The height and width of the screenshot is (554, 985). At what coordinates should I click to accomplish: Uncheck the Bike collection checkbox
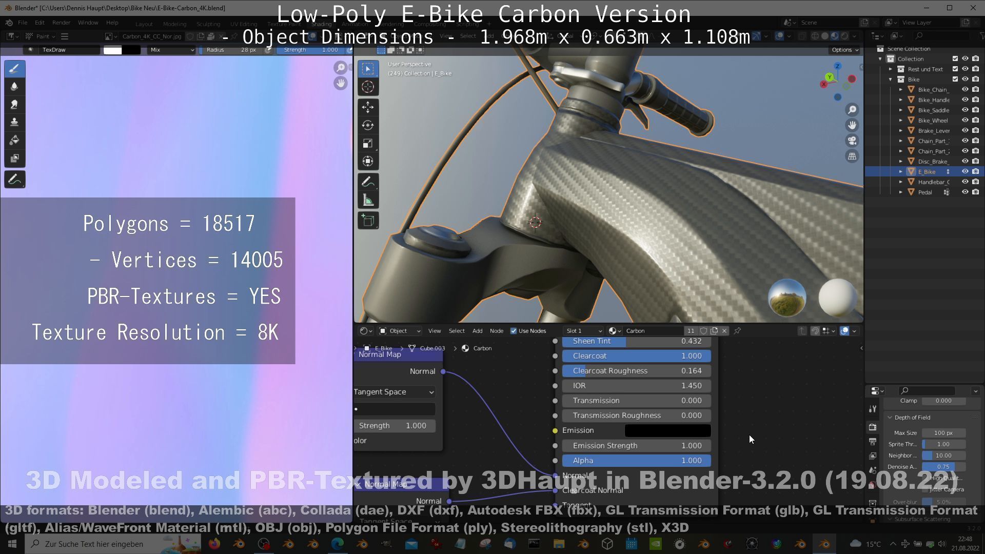[955, 79]
